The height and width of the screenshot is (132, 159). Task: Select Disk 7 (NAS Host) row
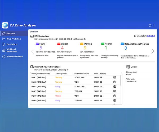click(75, 91)
